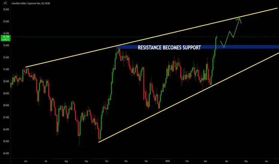Click the bar countdown timer 12:05:15
The height and width of the screenshot is (164, 279).
pos(5,40)
